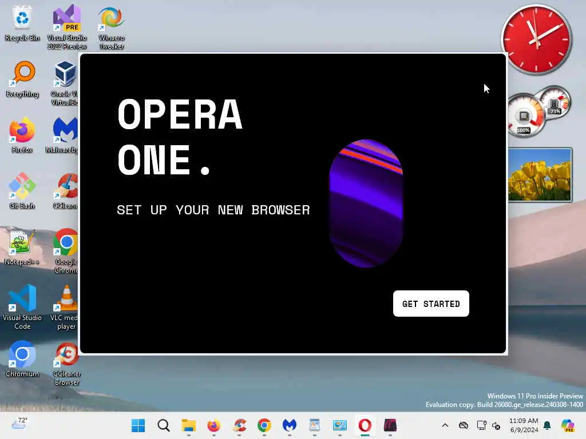Image resolution: width=586 pixels, height=439 pixels.
Task: Click the Opera taskbar icon
Action: pyautogui.click(x=365, y=425)
